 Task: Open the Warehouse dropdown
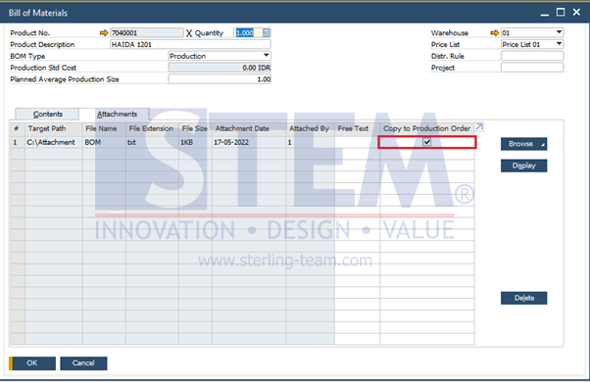560,32
